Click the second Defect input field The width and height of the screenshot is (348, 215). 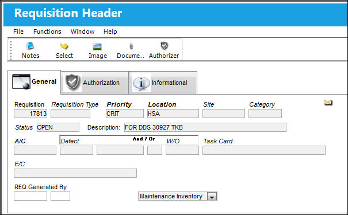coord(120,150)
